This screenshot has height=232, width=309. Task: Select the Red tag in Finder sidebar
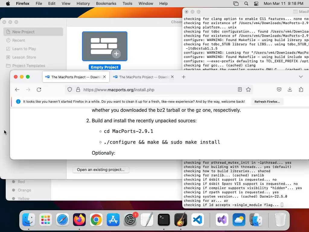tap(21, 182)
